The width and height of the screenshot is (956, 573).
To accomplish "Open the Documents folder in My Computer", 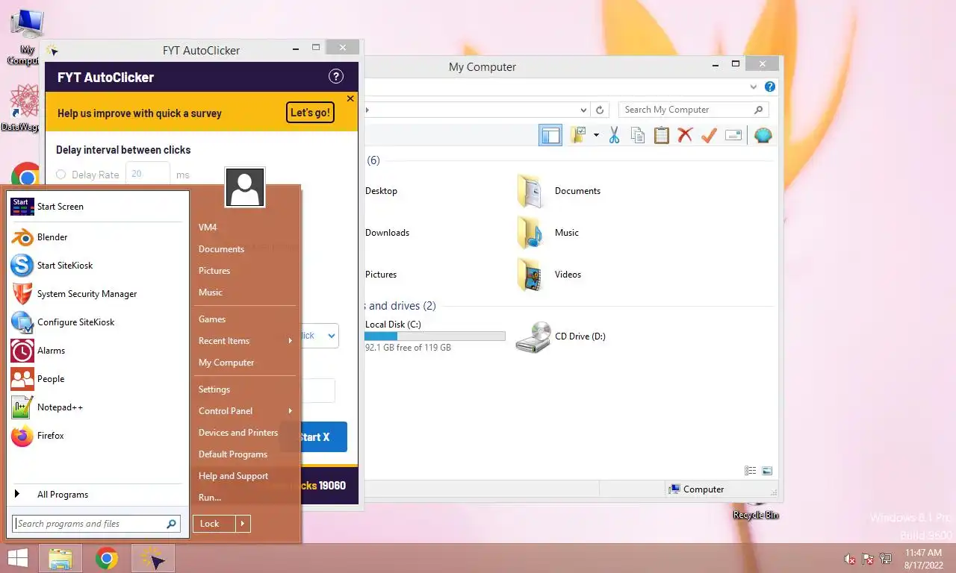I will (559, 191).
